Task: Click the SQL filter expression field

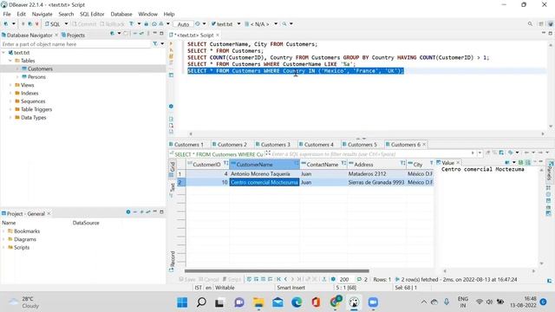Action: click(370, 154)
